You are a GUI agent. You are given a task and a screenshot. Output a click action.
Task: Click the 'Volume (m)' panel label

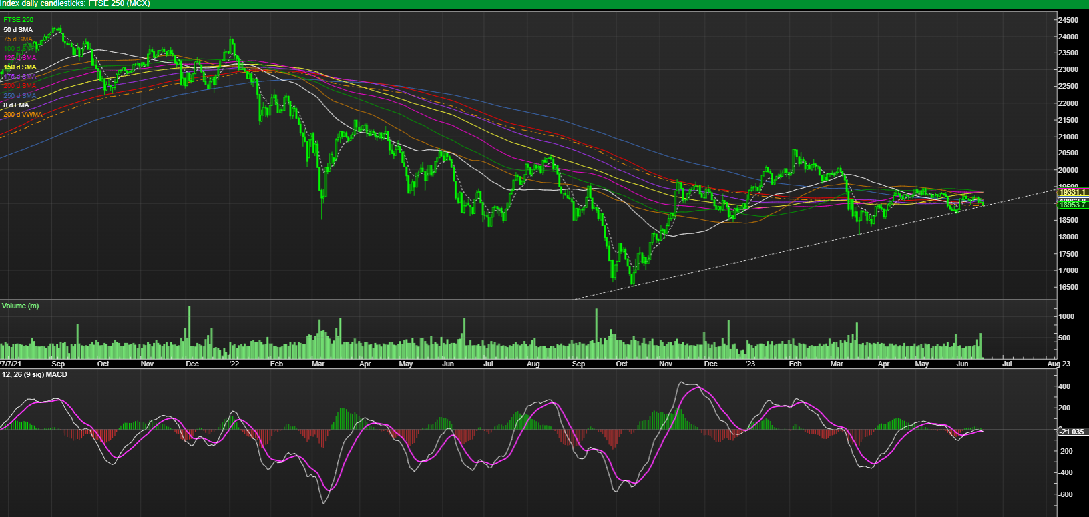20,306
